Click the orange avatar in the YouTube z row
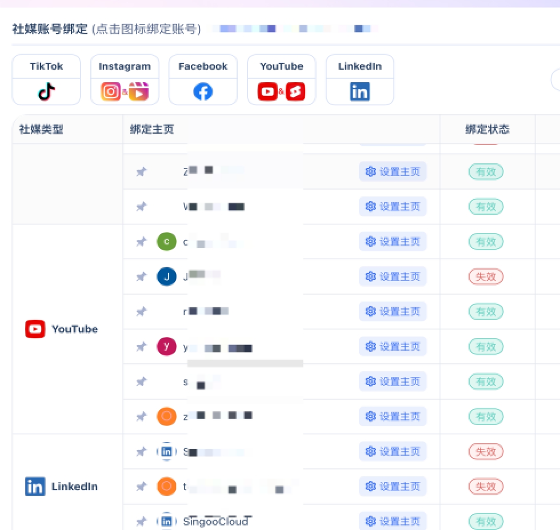The height and width of the screenshot is (530, 560). [x=166, y=416]
